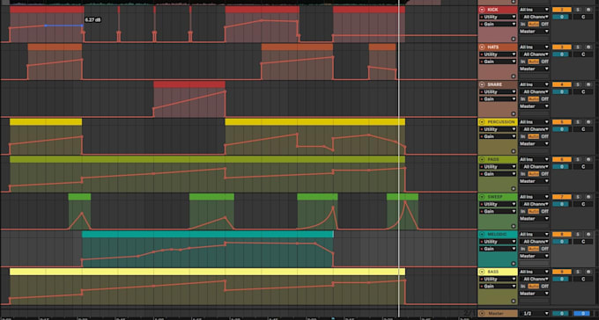Solo the SNARE track

[578, 84]
